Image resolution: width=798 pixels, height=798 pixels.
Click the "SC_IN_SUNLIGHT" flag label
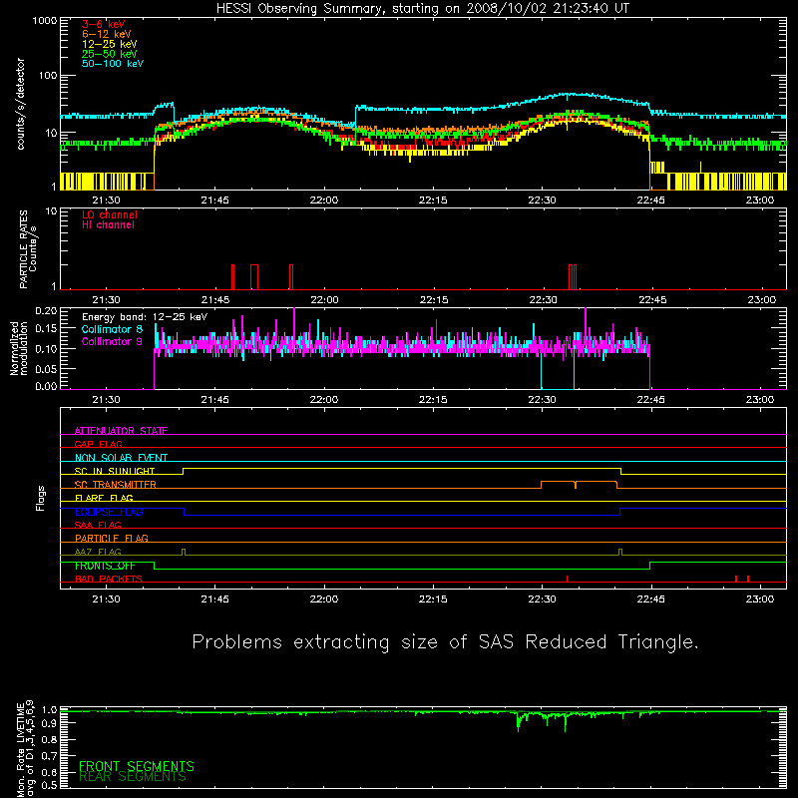click(115, 471)
